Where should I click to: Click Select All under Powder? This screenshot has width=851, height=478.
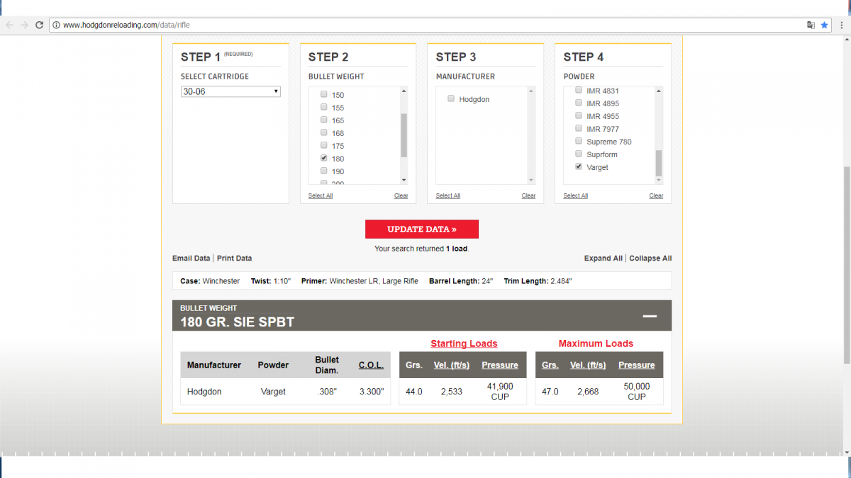click(576, 195)
